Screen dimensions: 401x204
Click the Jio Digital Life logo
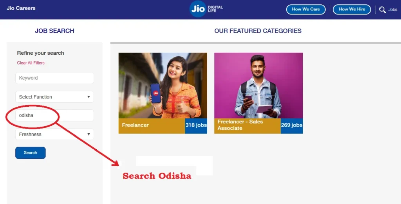coord(206,9)
